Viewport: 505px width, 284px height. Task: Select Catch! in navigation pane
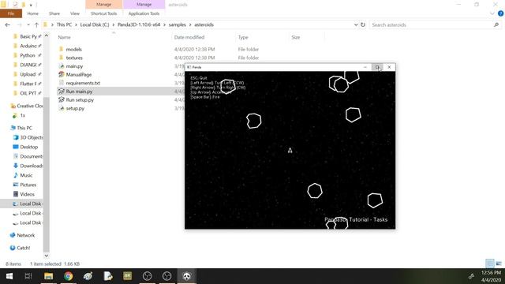(x=20, y=248)
